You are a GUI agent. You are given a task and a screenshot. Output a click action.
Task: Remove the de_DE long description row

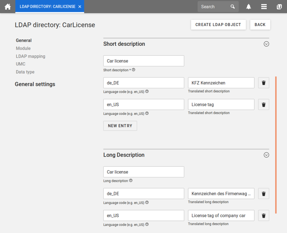[263, 194]
